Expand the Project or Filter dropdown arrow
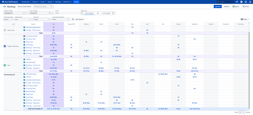Viewport: 253px width, 115px height. [x=26, y=13]
